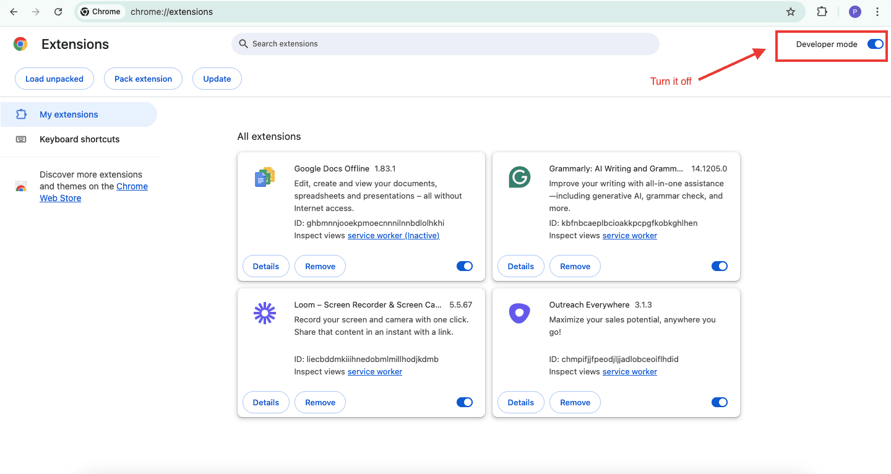891x474 pixels.
Task: Open Details for Outreach Everywhere
Action: (521, 402)
